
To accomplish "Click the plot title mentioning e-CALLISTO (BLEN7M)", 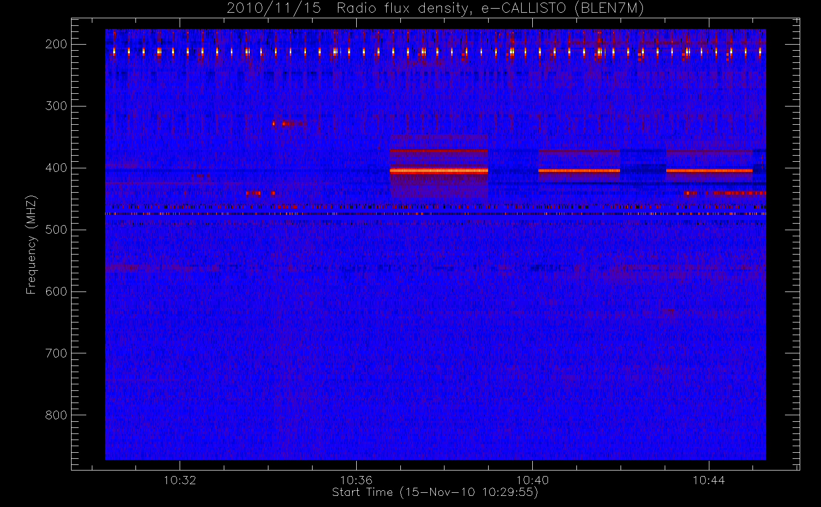I will point(435,8).
